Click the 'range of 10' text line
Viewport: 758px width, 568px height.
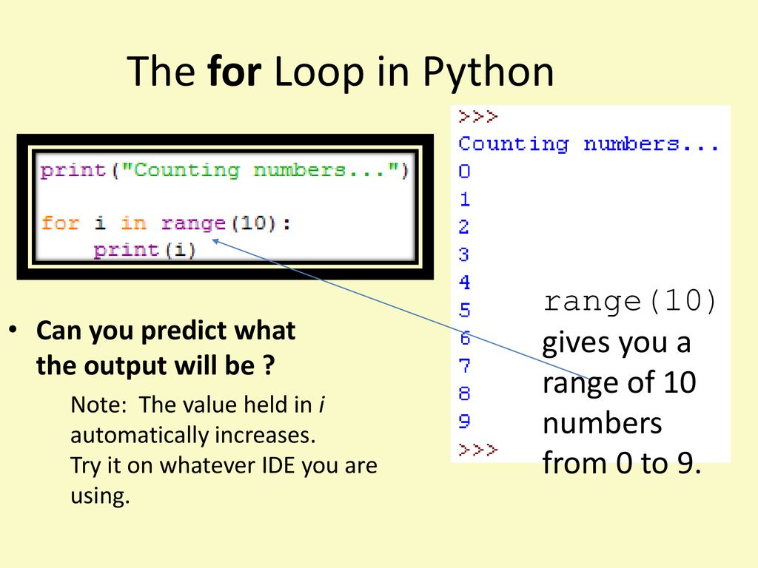click(620, 384)
